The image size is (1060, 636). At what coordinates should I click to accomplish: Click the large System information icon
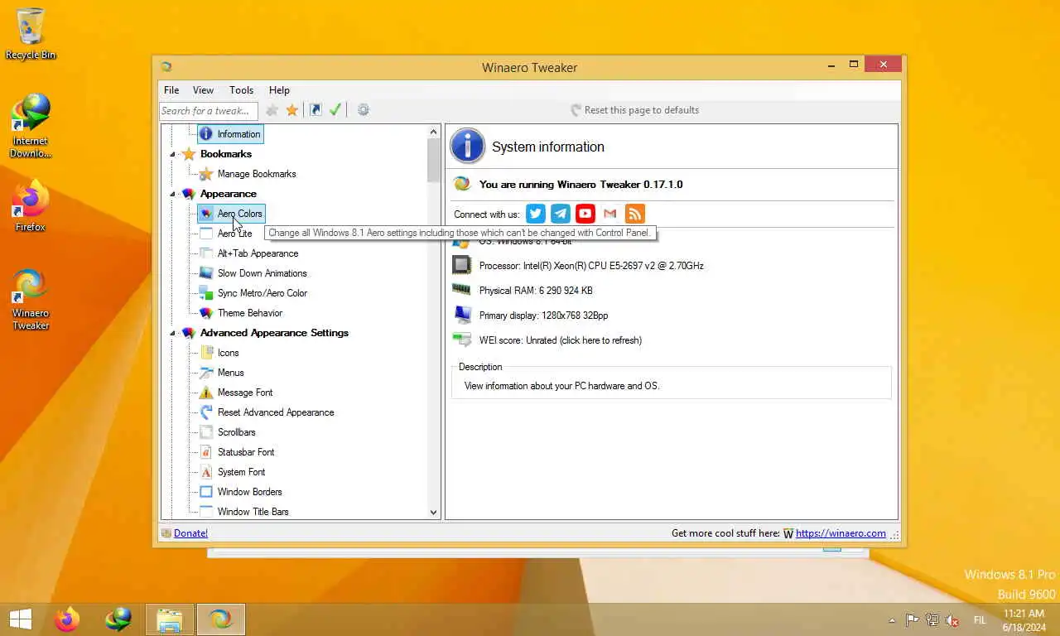point(467,147)
